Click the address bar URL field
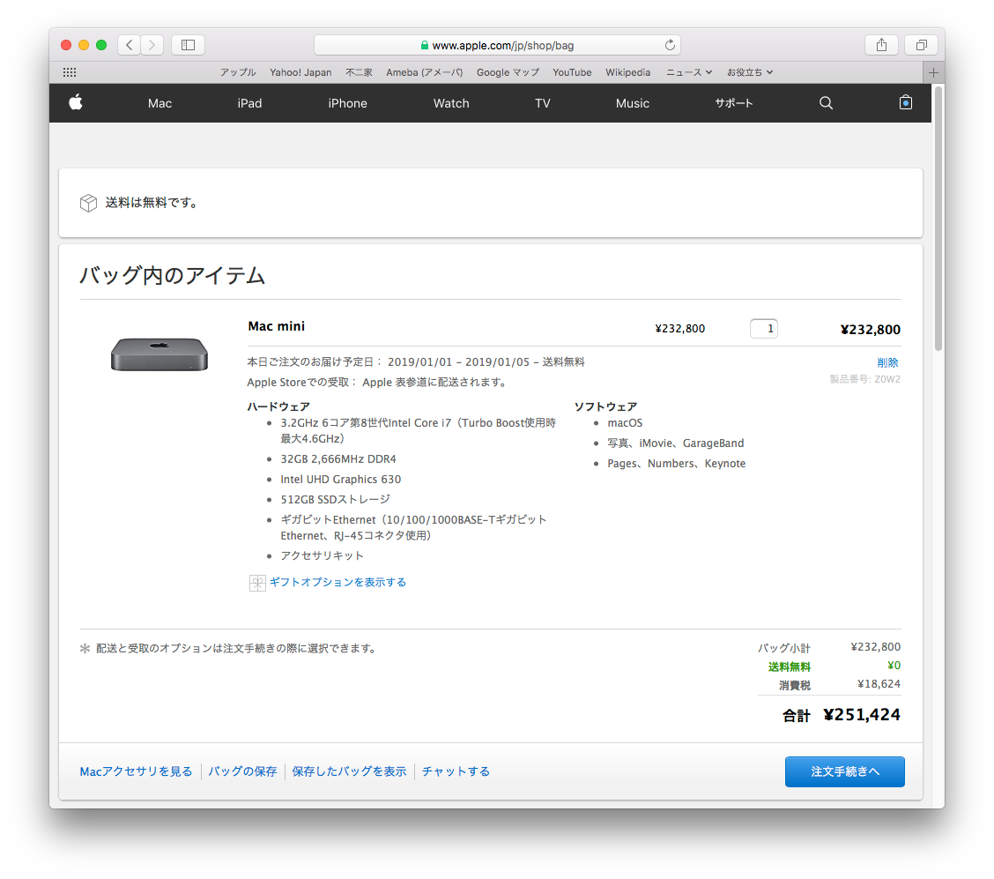Viewport: 994px width, 879px height. point(498,45)
